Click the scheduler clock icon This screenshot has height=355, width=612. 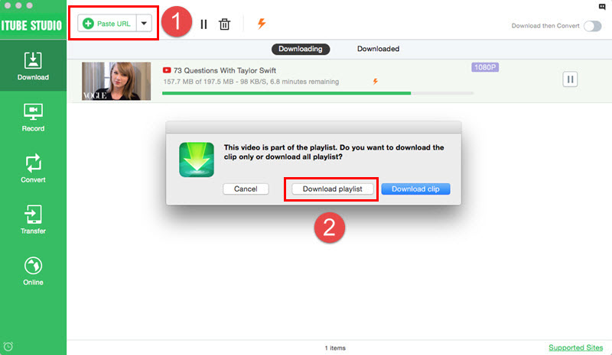8,347
